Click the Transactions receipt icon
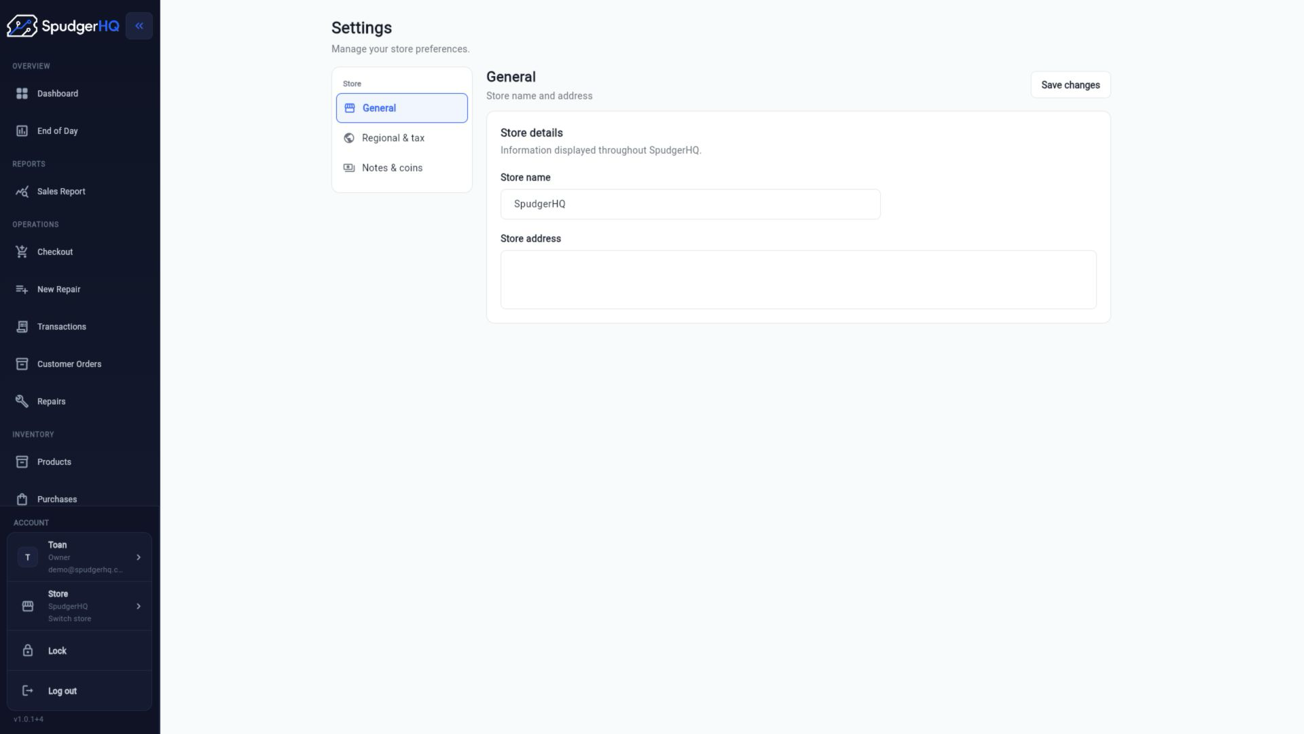 [x=22, y=327]
